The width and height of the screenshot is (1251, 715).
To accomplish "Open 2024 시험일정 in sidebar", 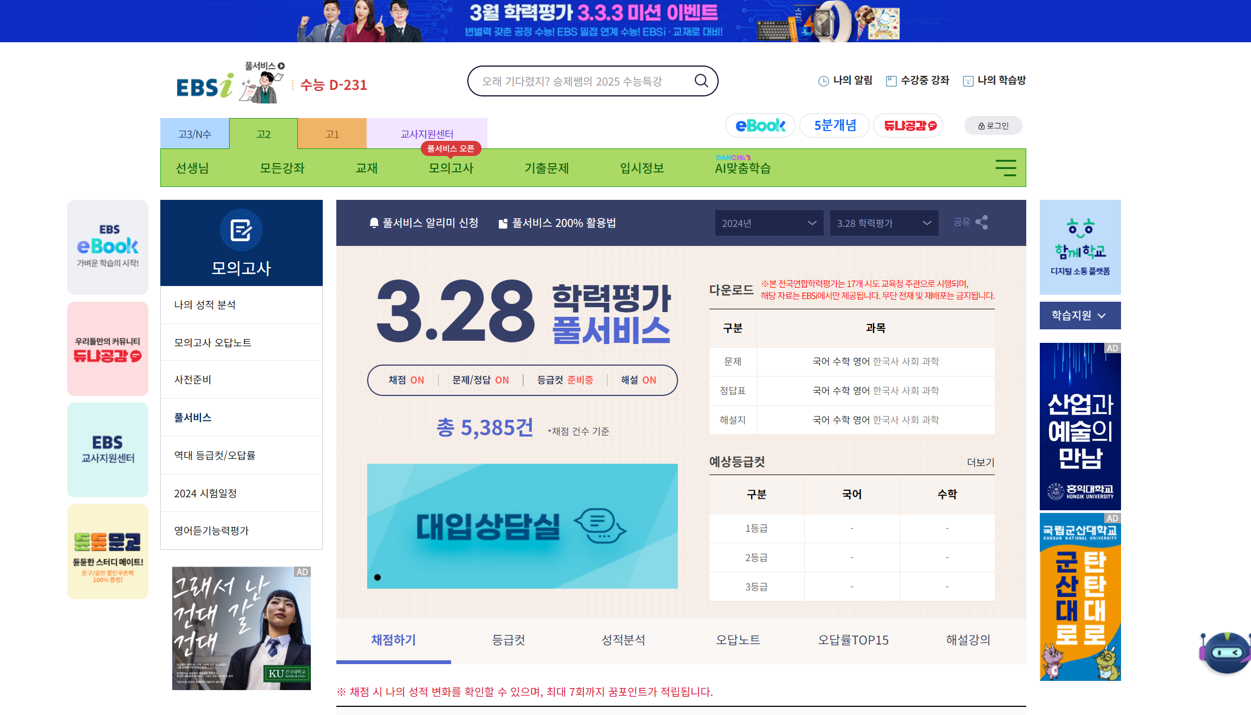I will 242,493.
